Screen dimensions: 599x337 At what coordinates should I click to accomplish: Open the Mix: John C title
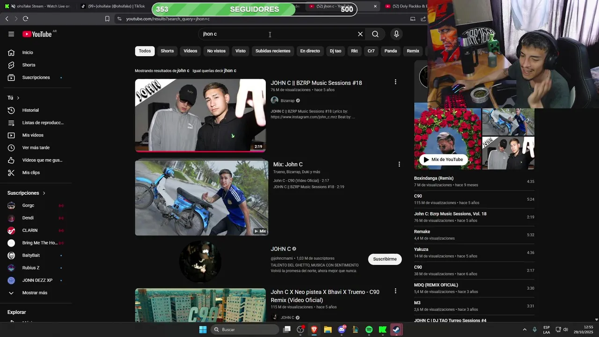point(288,164)
